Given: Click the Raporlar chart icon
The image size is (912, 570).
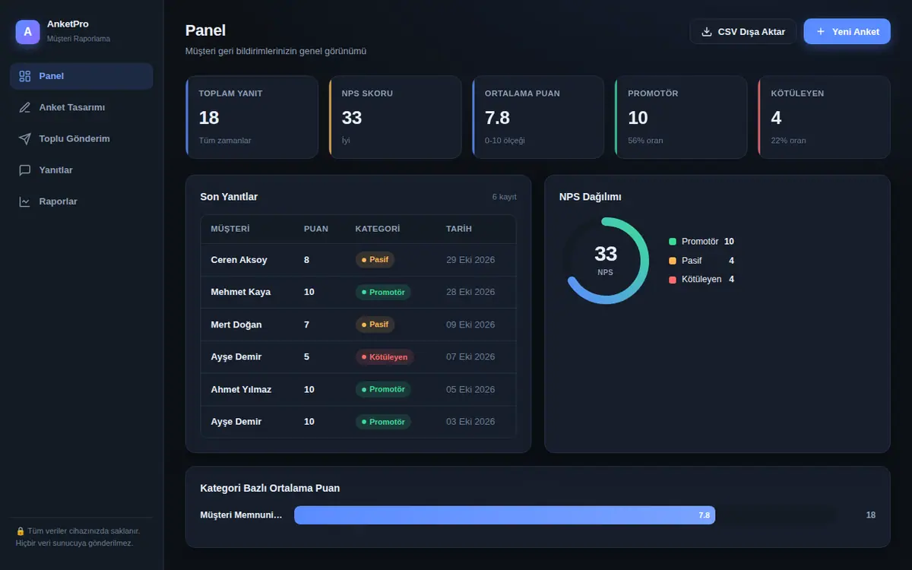Looking at the screenshot, I should pos(25,201).
